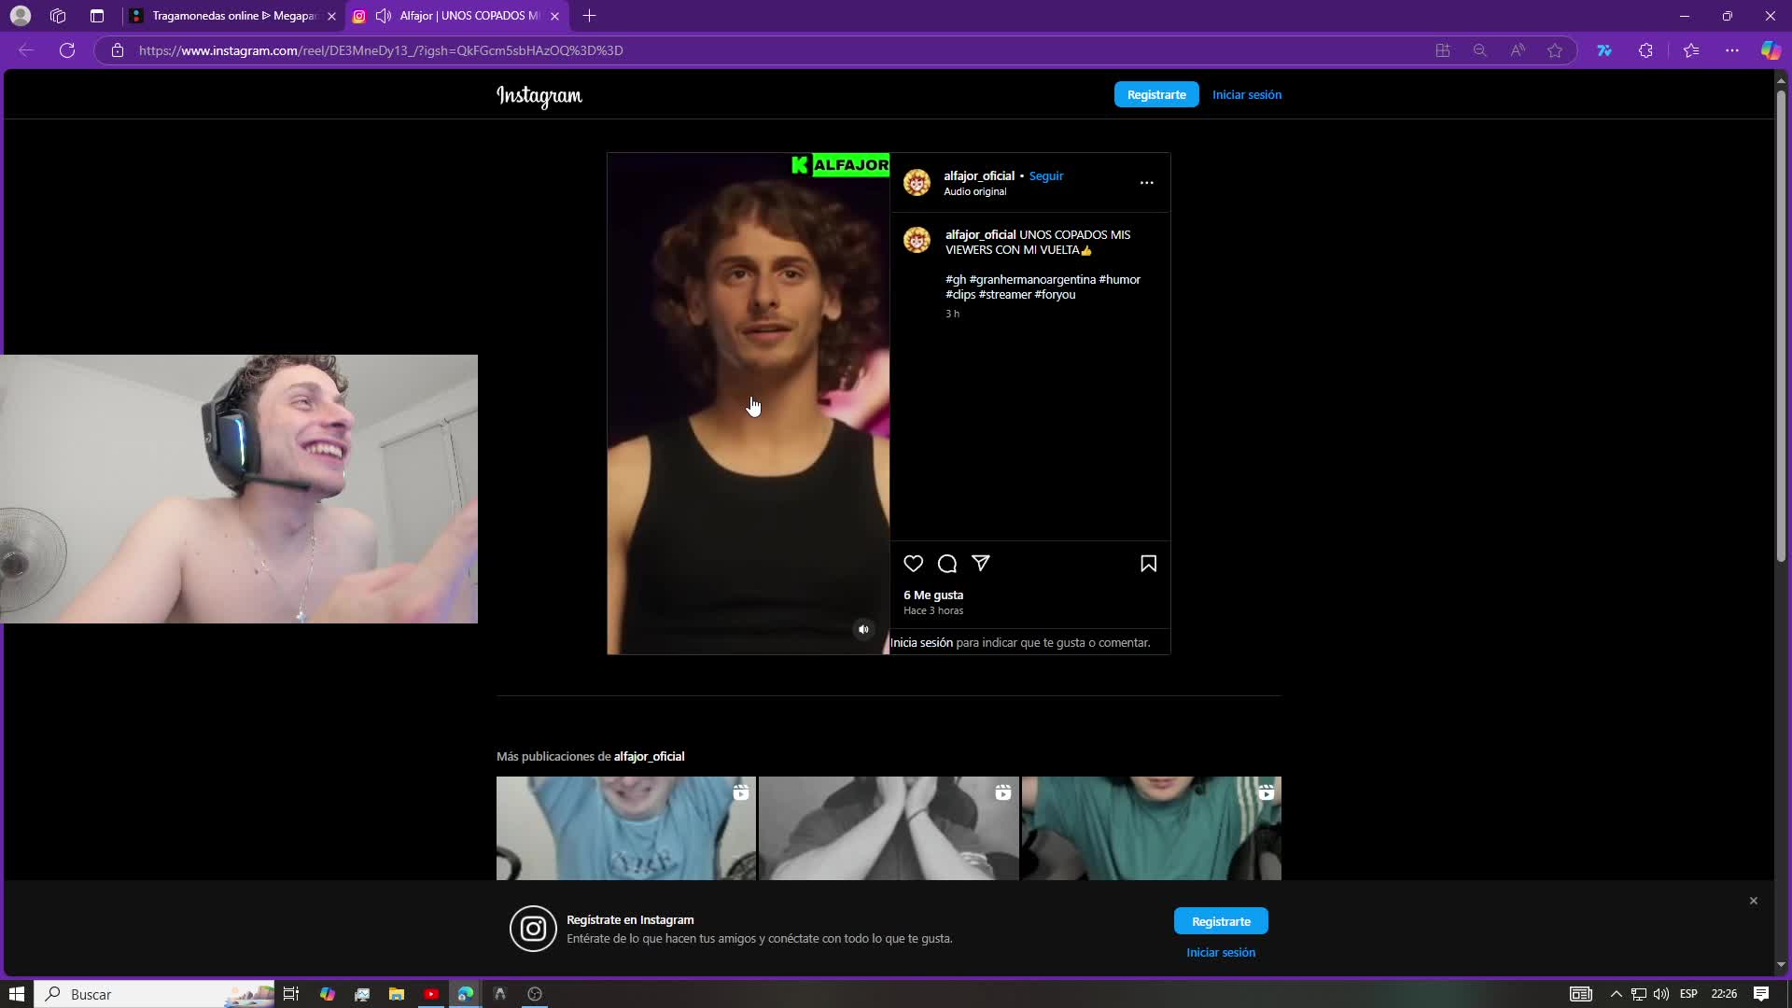Click Iniciar sesión in the bottom banner
Image resolution: width=1792 pixels, height=1008 pixels.
point(1221,952)
